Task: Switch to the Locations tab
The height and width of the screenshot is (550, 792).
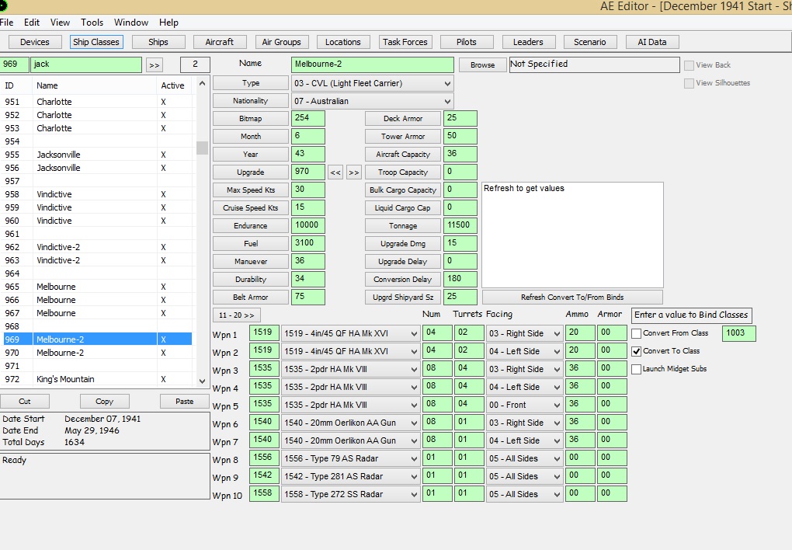Action: [343, 42]
